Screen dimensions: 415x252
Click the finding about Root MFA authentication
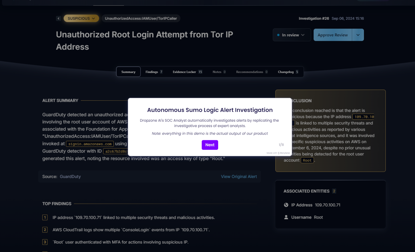coord(121,242)
